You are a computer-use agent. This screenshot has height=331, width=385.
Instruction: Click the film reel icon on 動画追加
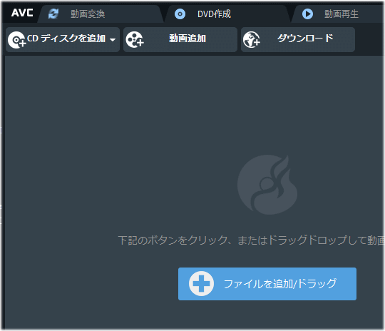[135, 39]
